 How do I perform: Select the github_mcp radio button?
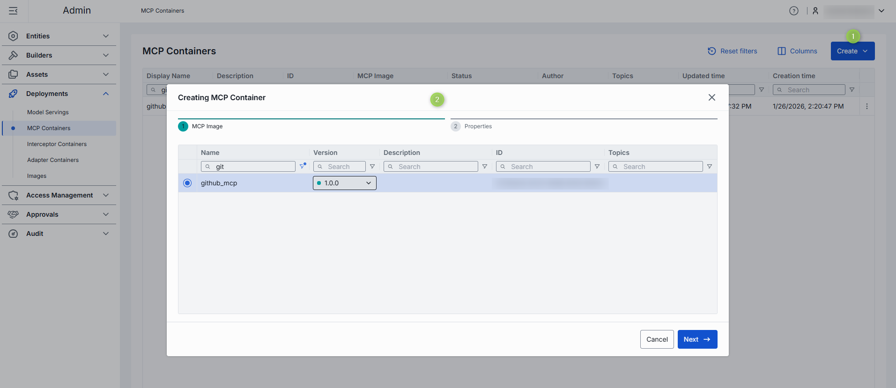coord(187,183)
